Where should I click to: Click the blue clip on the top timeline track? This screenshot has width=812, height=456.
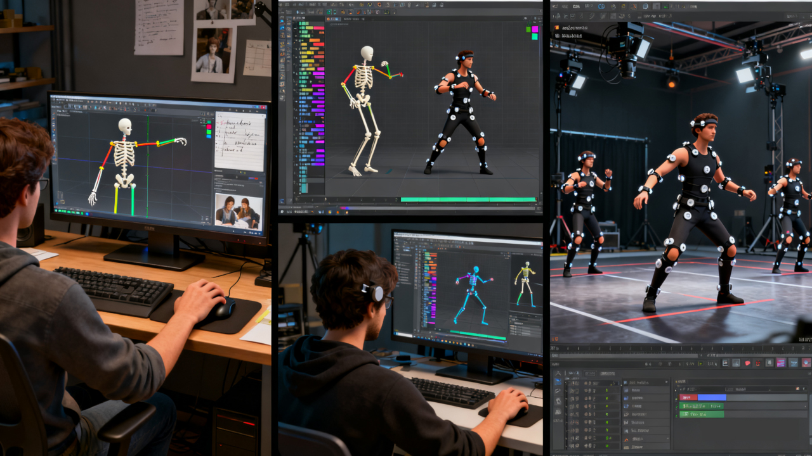click(x=712, y=398)
